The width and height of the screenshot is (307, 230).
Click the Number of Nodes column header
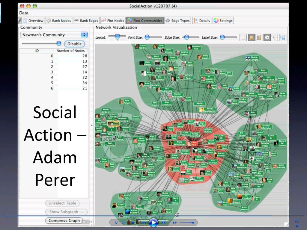coord(71,51)
